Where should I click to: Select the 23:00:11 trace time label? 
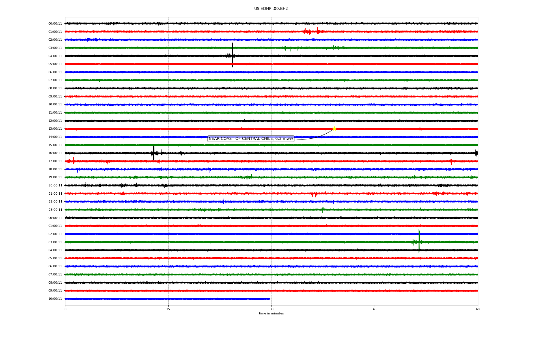click(55, 210)
